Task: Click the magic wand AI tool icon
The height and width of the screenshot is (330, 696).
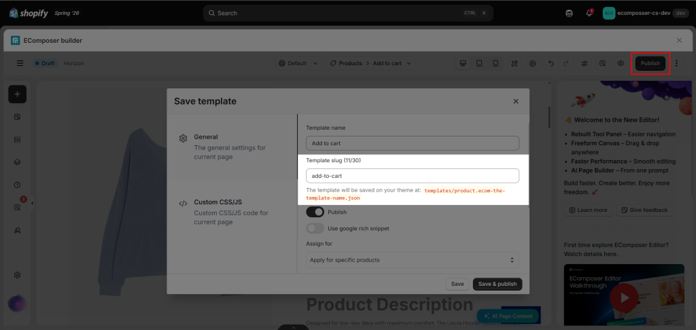Action: pos(515,63)
